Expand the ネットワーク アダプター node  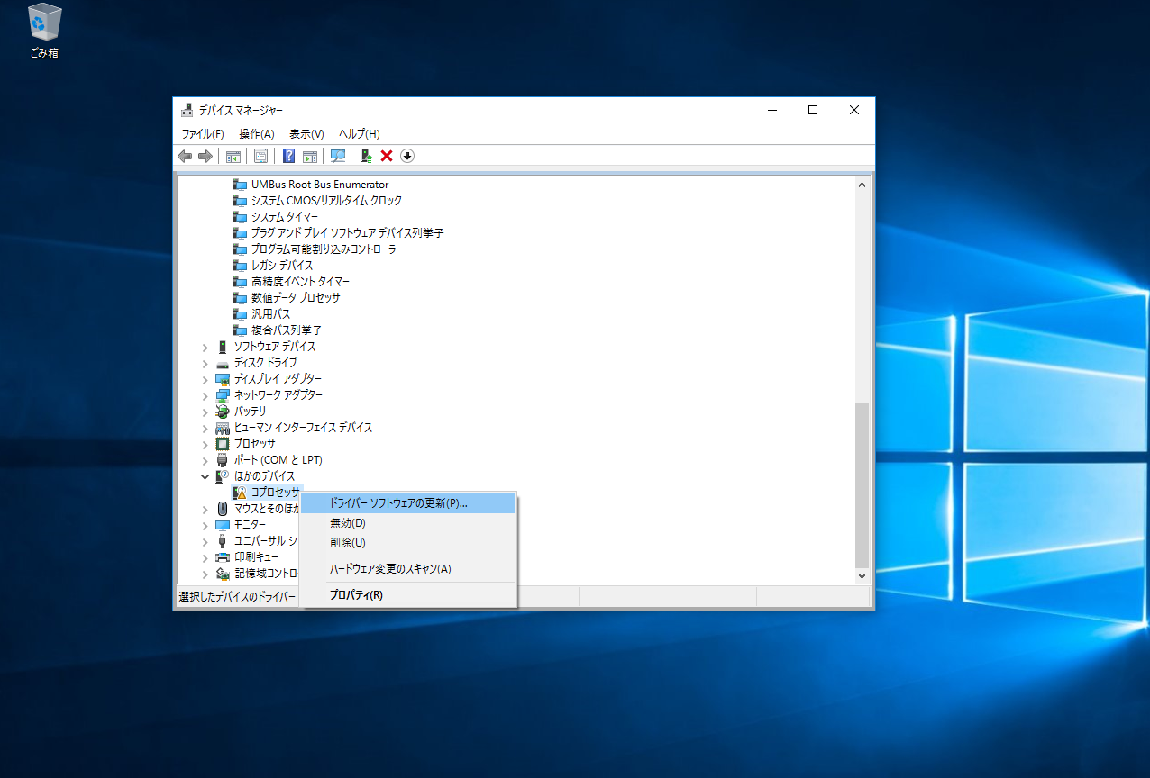tap(205, 395)
